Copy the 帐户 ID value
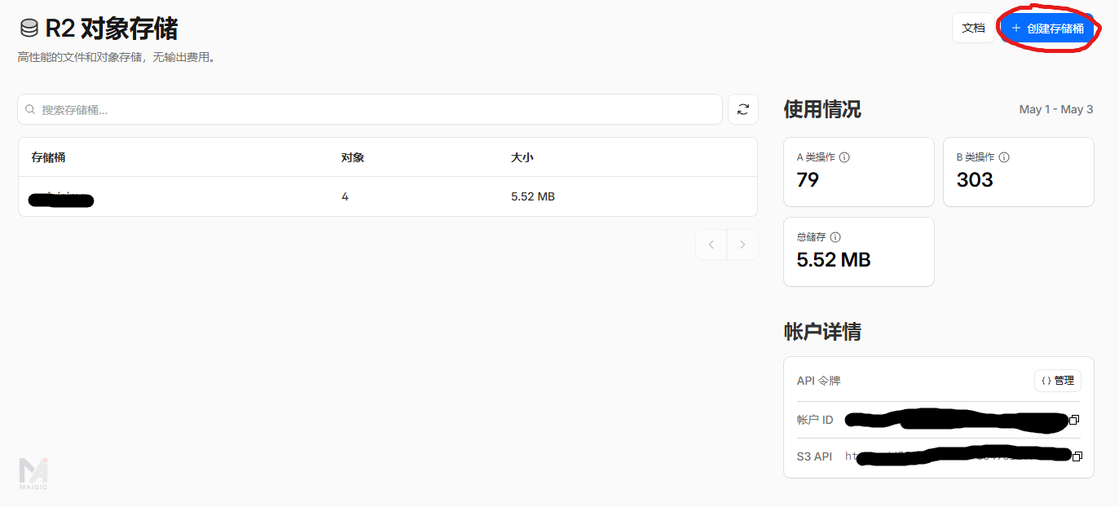 (x=1074, y=420)
